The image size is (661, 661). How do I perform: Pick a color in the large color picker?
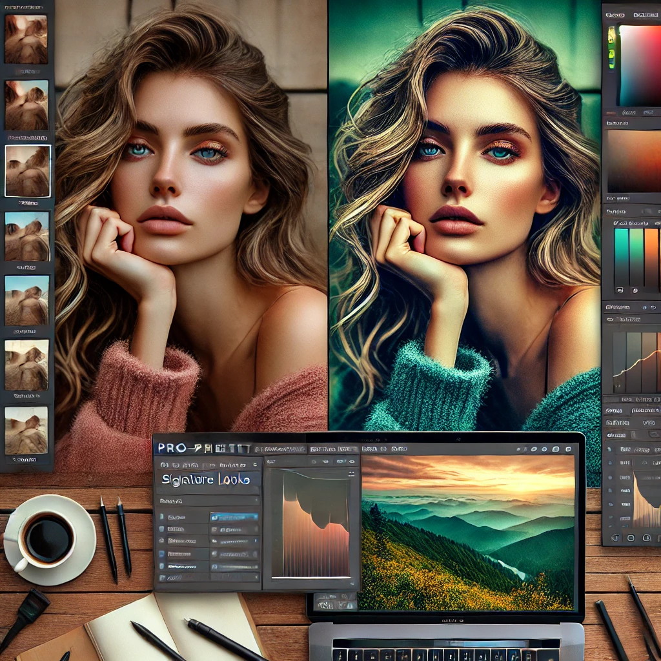pyautogui.click(x=639, y=65)
